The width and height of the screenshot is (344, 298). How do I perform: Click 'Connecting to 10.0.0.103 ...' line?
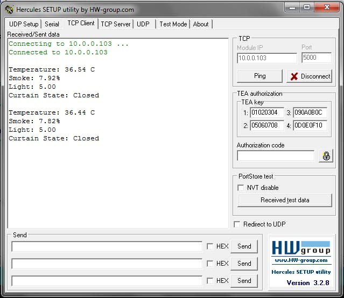(68, 44)
